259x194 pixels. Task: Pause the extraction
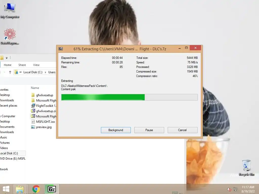coord(149,130)
